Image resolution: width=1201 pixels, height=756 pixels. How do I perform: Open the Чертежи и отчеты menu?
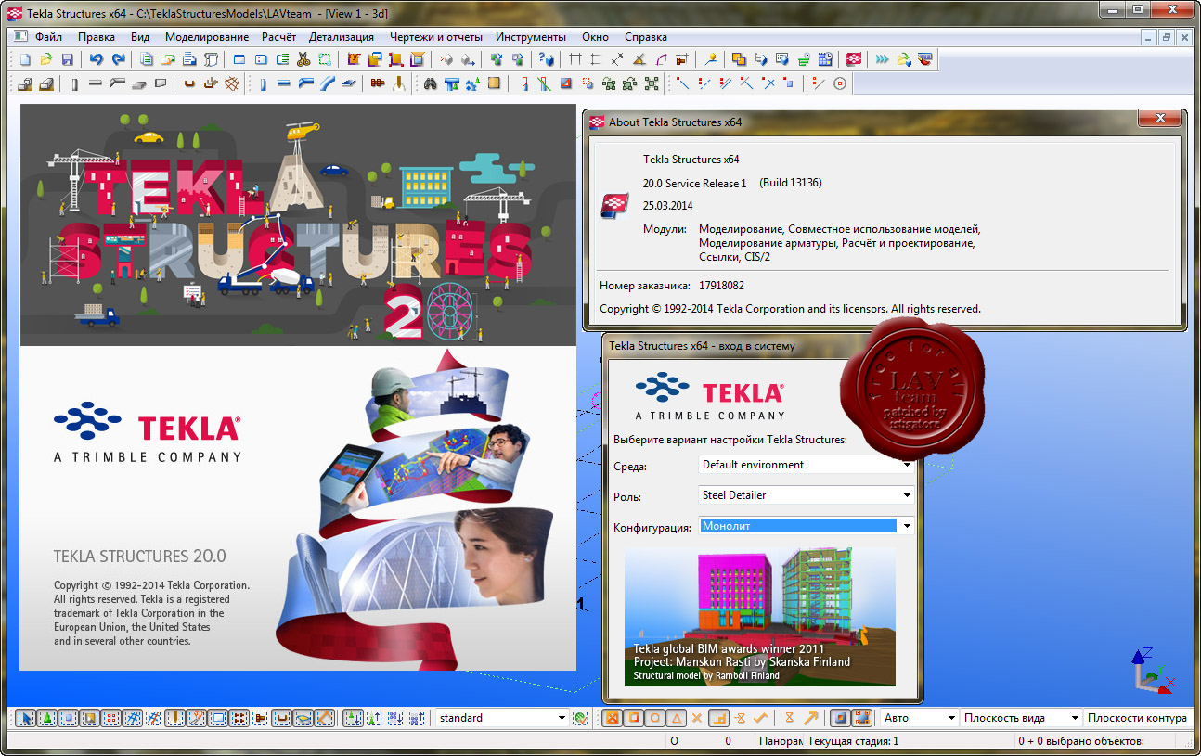[x=434, y=37]
